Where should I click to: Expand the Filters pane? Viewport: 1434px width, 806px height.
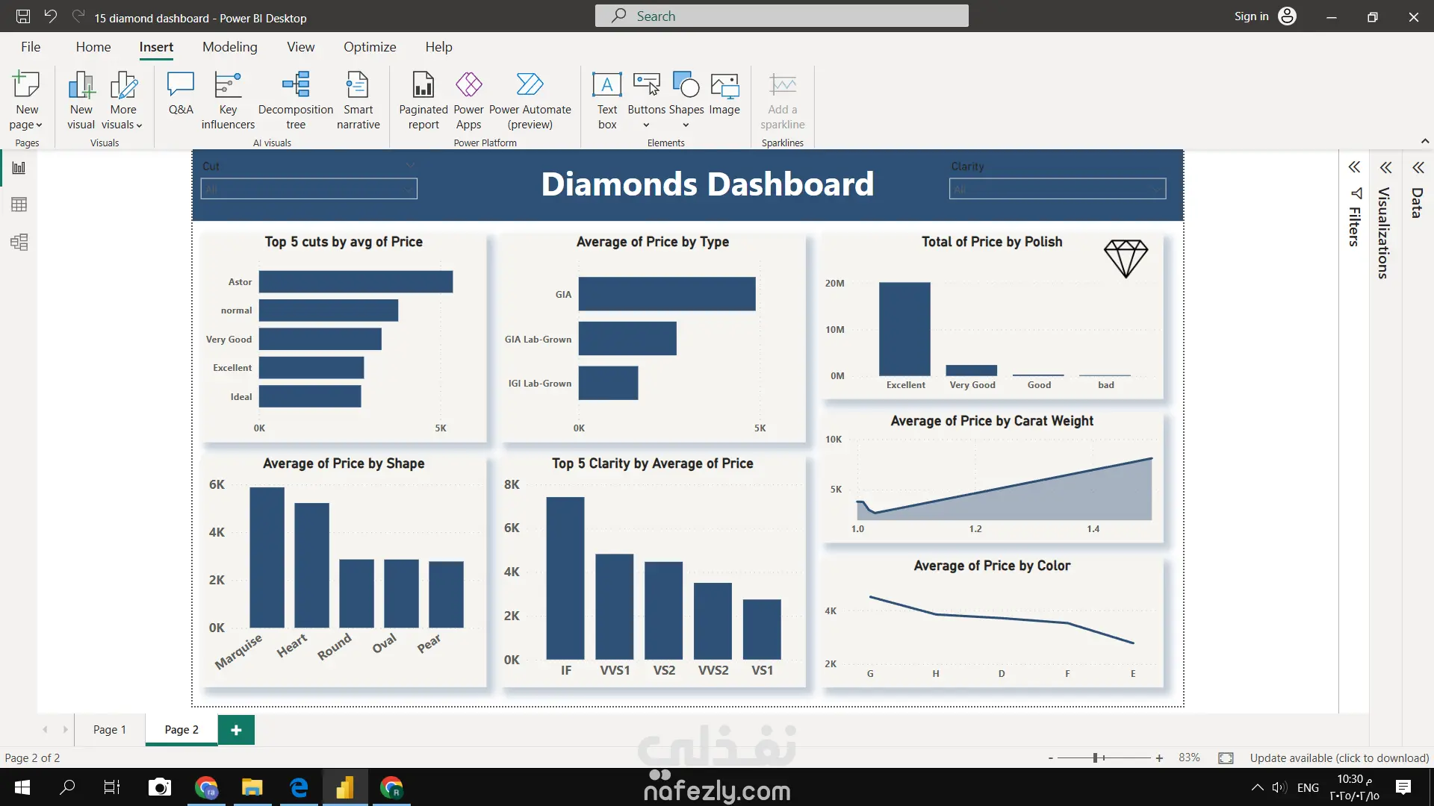pyautogui.click(x=1354, y=167)
